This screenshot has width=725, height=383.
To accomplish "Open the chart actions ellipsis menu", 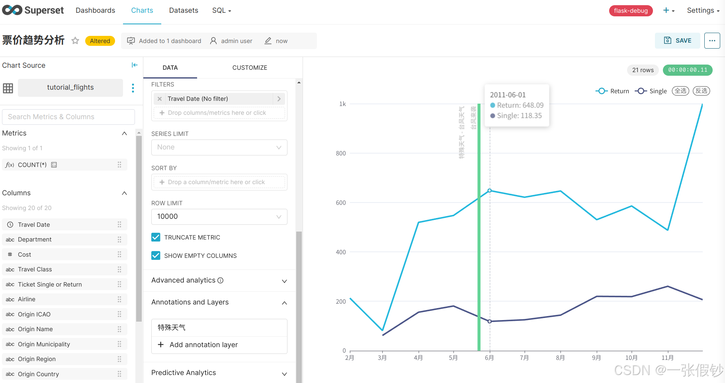I will (x=712, y=41).
